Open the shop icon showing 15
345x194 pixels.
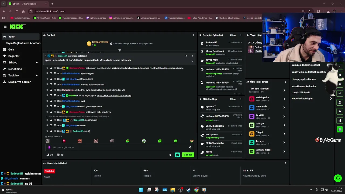(60, 155)
